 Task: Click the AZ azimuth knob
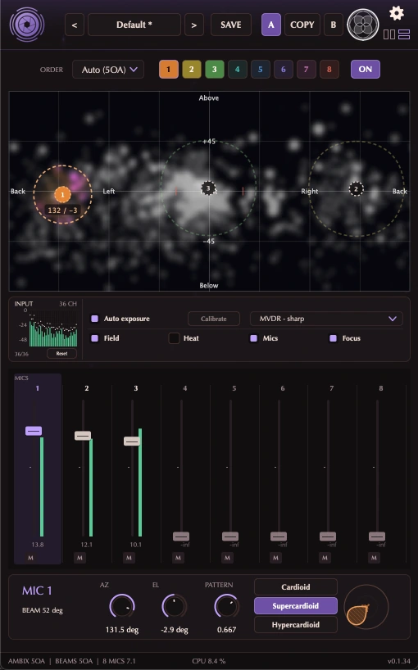[122, 606]
